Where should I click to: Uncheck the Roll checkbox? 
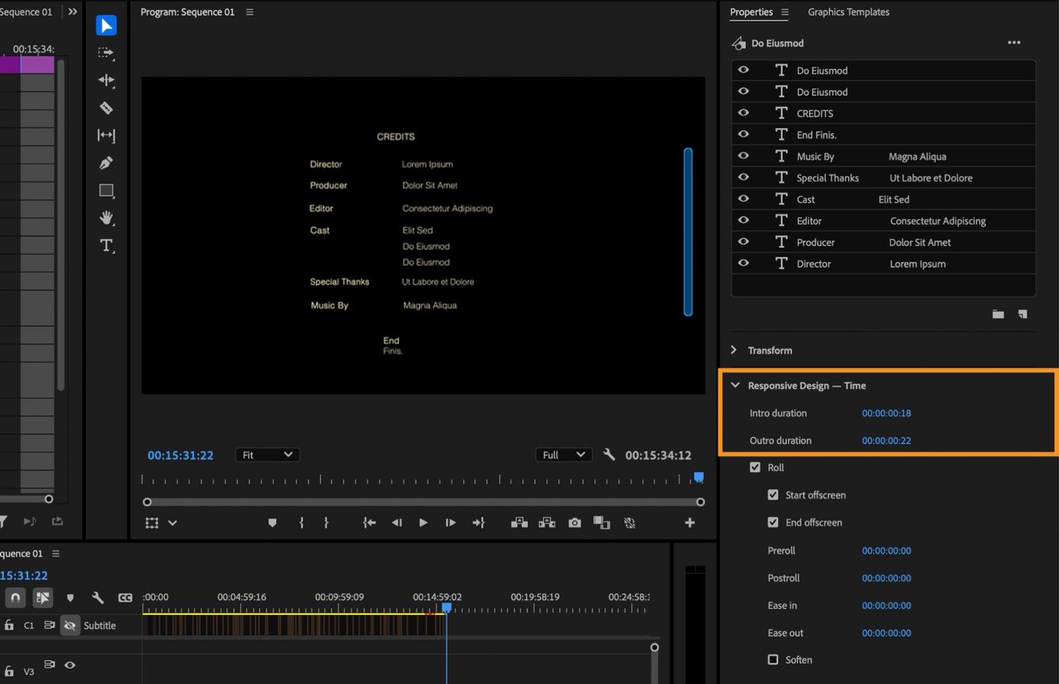coord(756,467)
